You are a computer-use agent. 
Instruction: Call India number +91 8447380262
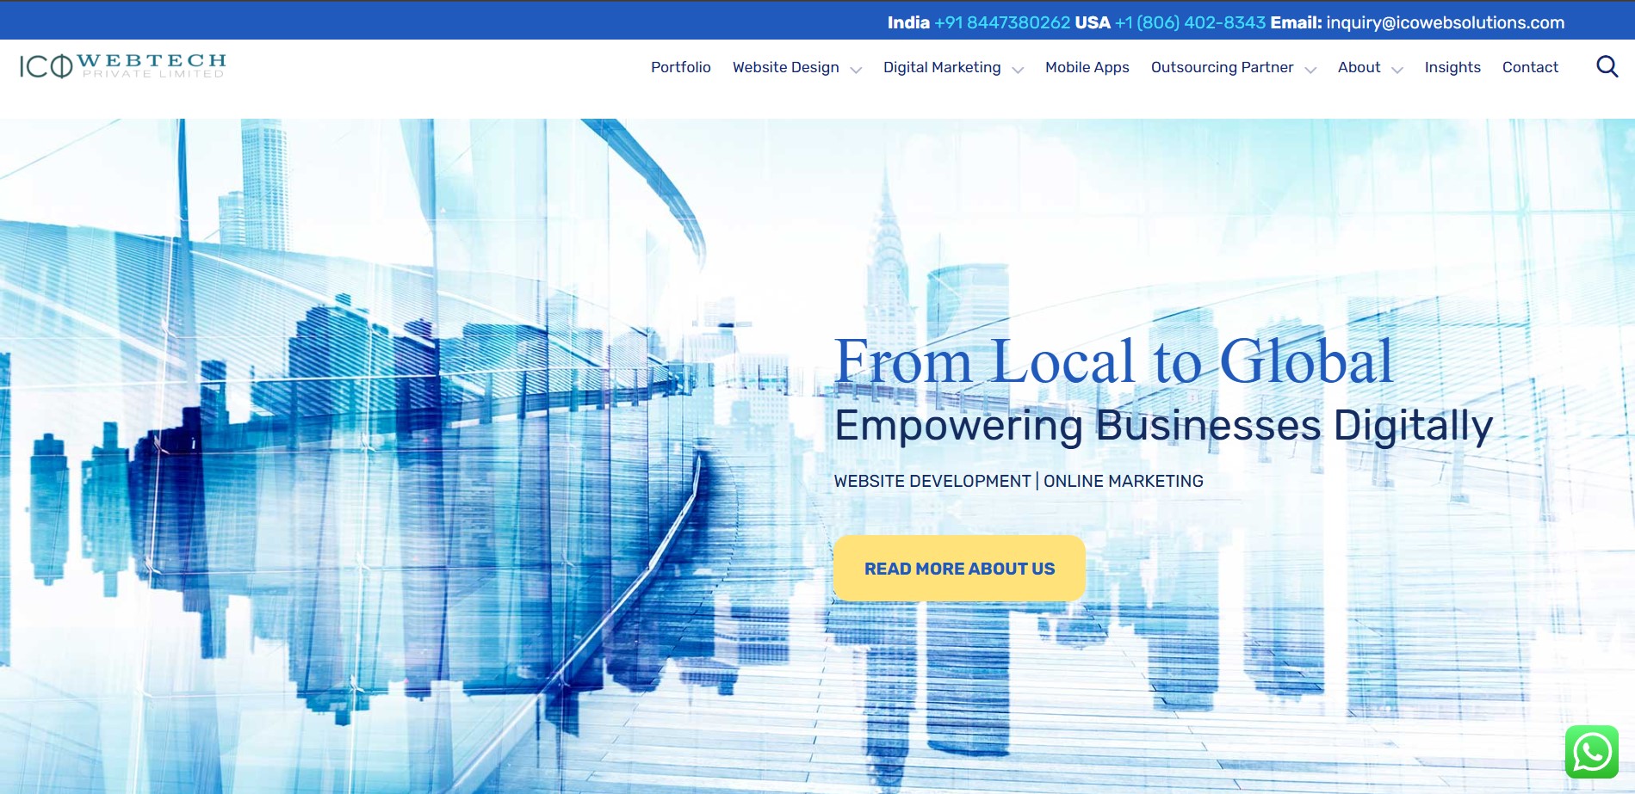1002,22
